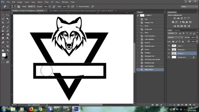Open the eraser tool preset picker arrow
The image size is (199, 112).
8,7
